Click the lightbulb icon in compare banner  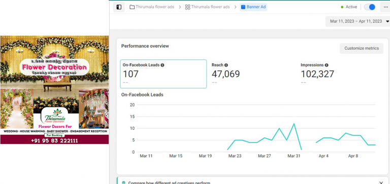pyautogui.click(x=123, y=183)
